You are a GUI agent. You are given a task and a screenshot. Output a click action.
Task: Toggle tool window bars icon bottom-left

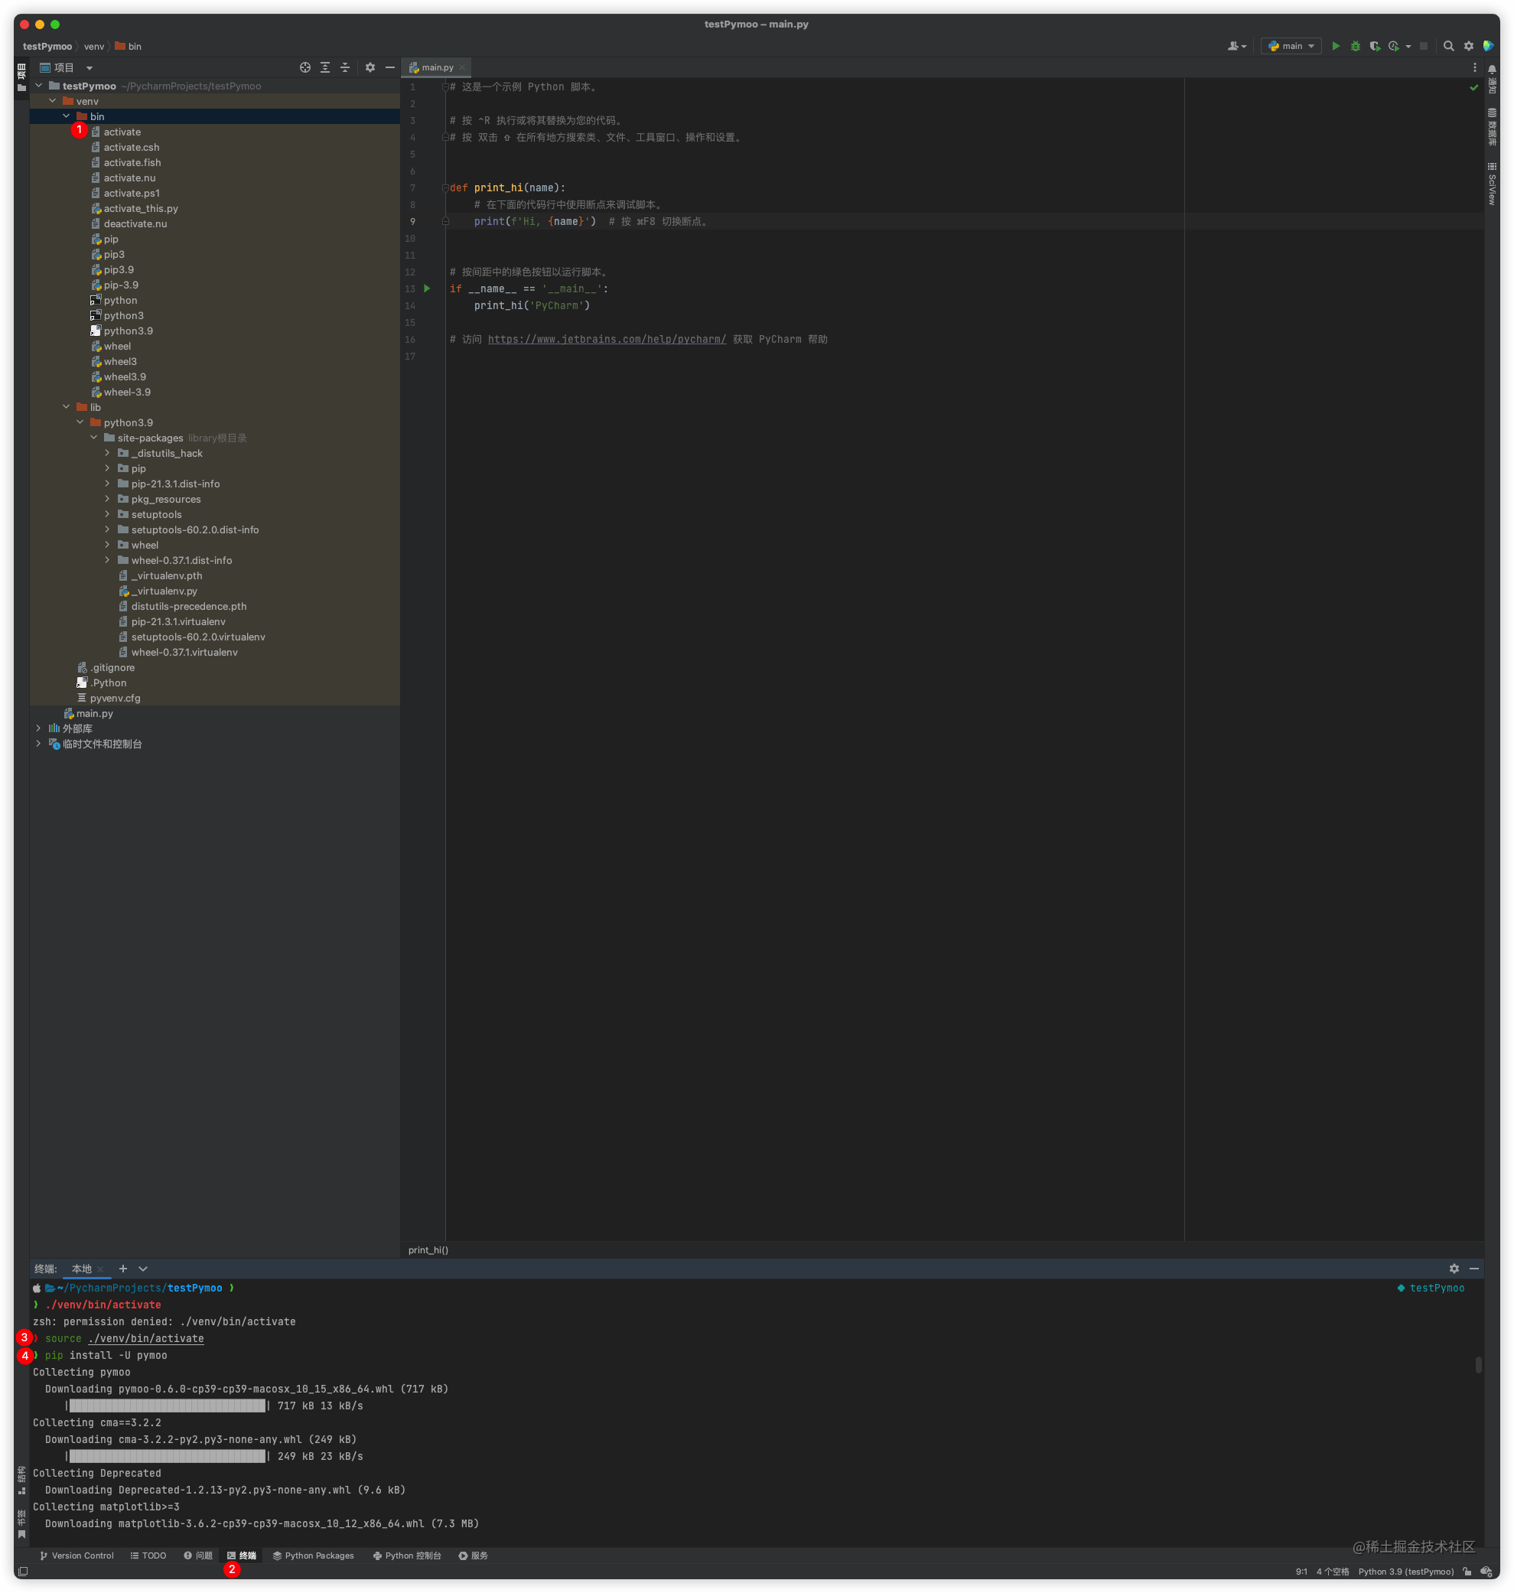coord(23,1572)
